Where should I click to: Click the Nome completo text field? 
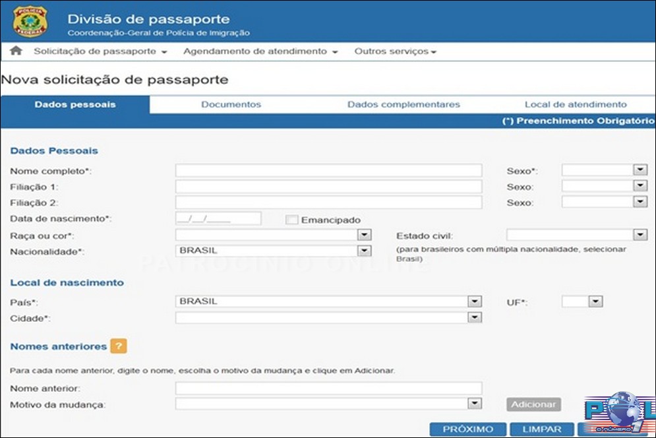tap(328, 171)
